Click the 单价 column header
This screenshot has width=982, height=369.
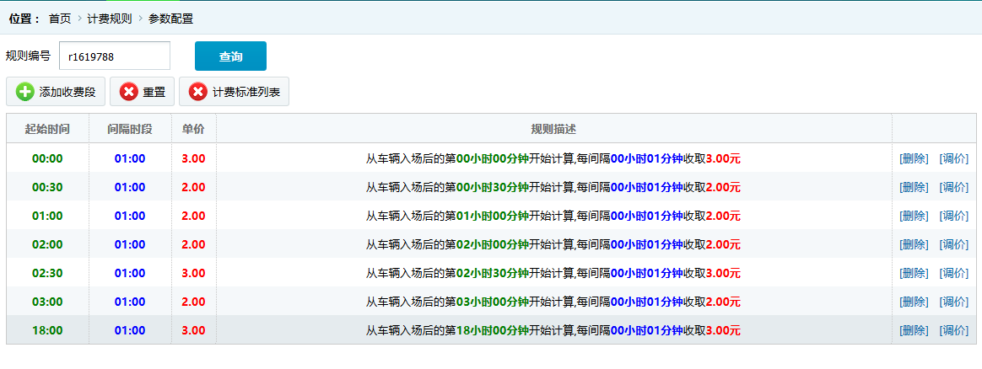click(x=193, y=129)
